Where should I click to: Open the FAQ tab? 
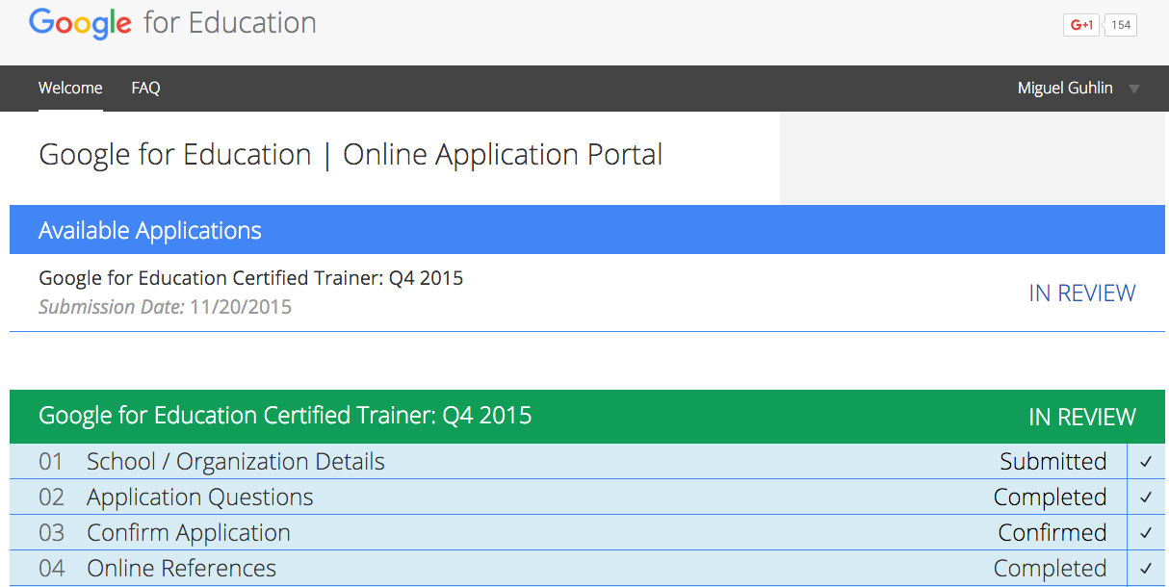145,89
